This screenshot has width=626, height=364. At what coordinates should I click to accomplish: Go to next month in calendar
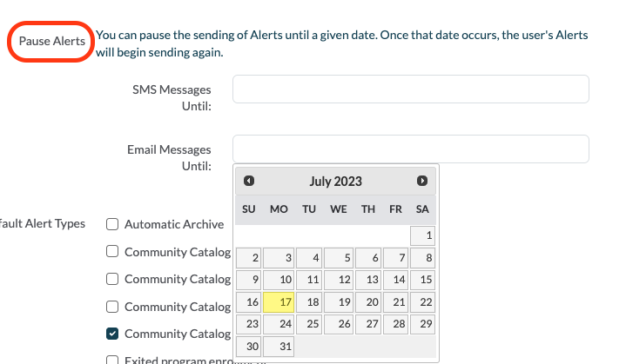[x=422, y=182]
